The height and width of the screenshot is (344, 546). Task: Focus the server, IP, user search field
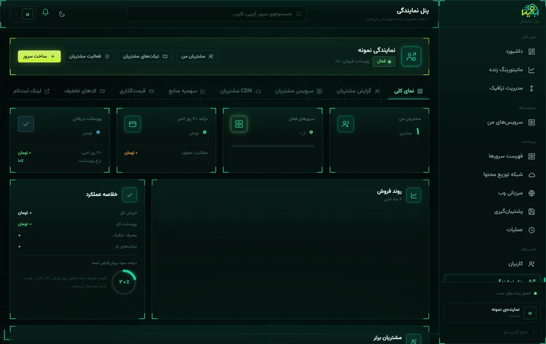217,14
